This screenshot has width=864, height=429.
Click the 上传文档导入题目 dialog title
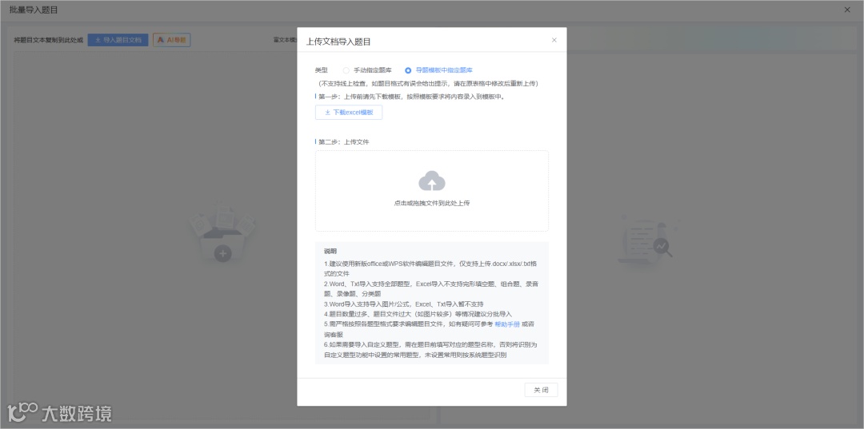pyautogui.click(x=339, y=42)
